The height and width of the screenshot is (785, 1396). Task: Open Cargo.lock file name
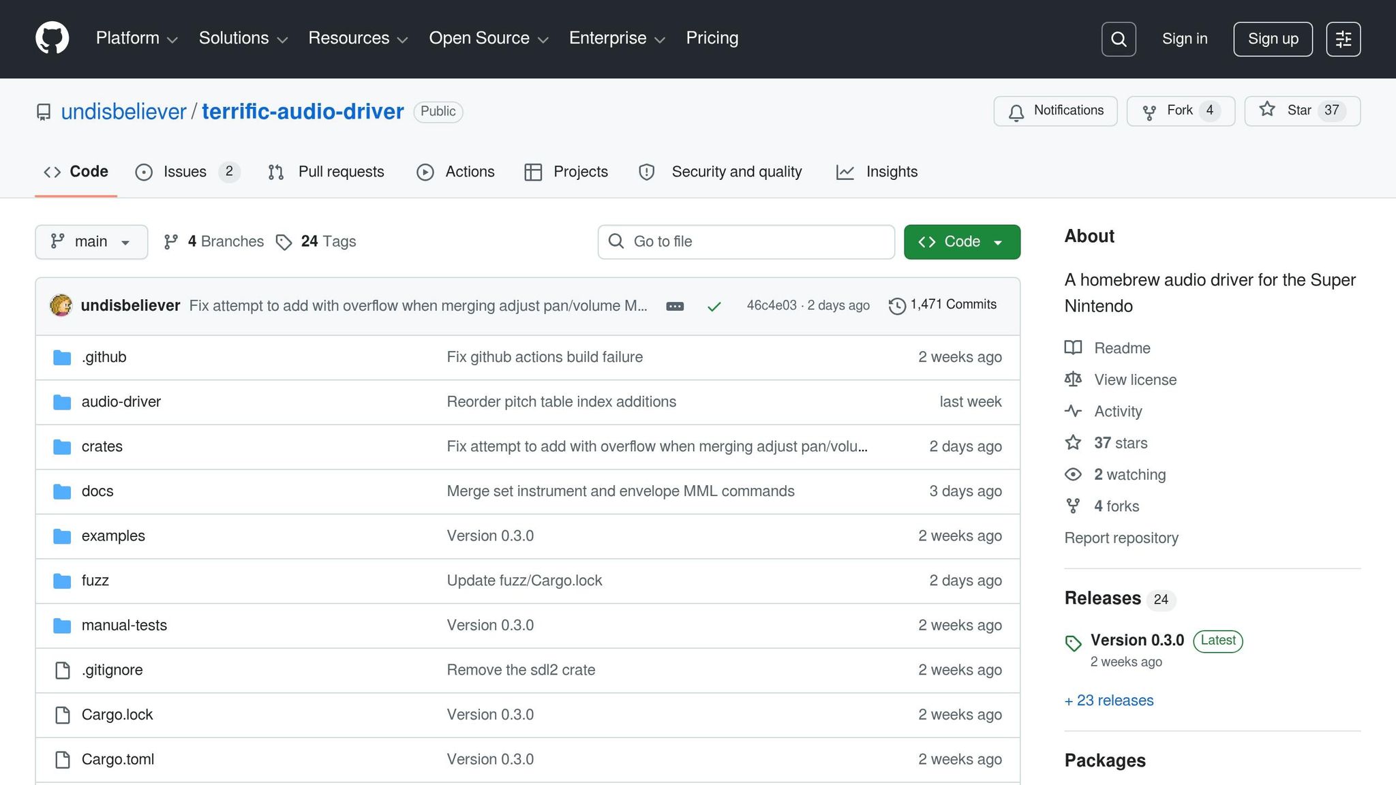pos(117,715)
